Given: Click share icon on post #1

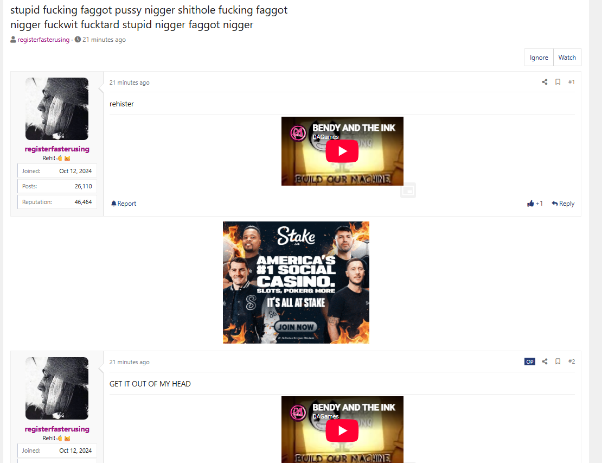Looking at the screenshot, I should pyautogui.click(x=545, y=82).
